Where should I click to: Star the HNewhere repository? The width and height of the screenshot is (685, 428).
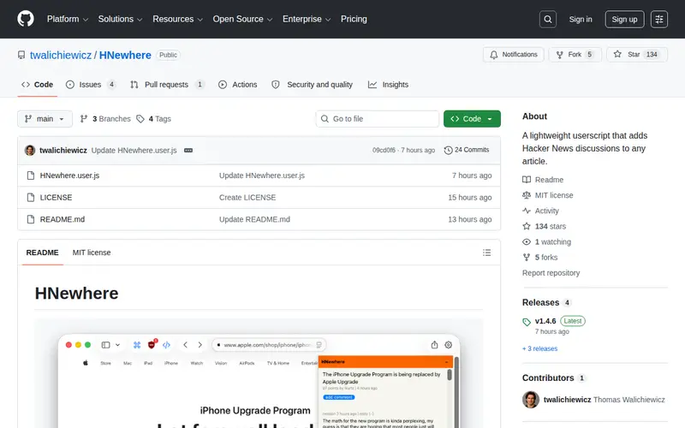point(636,55)
